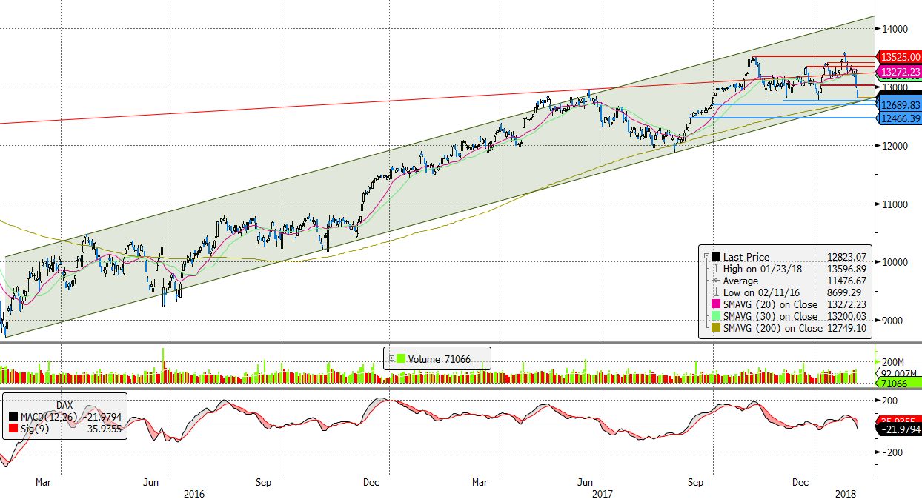The width and height of the screenshot is (922, 502).
Task: Click the red 13525.00 price axis label
Action: click(900, 56)
